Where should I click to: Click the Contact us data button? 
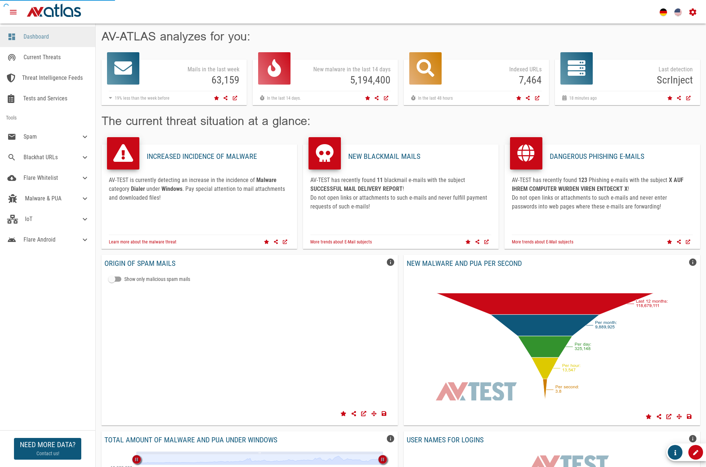[x=47, y=449]
